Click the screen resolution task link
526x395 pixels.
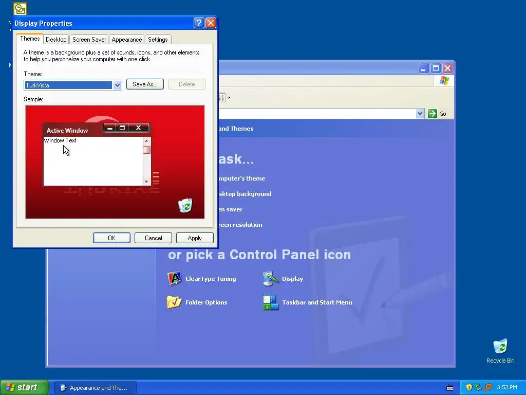pyautogui.click(x=240, y=225)
